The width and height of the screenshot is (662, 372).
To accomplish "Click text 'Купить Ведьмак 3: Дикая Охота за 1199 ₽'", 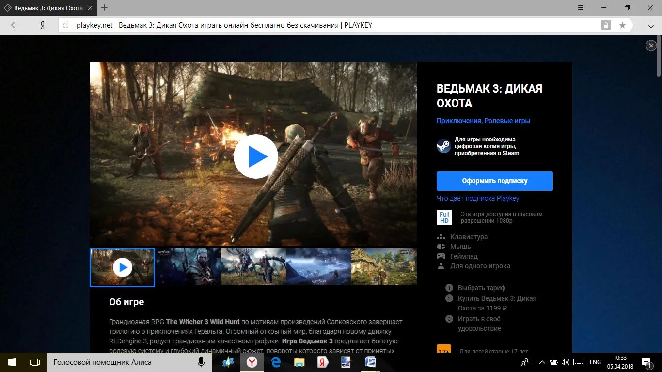I will tap(497, 303).
